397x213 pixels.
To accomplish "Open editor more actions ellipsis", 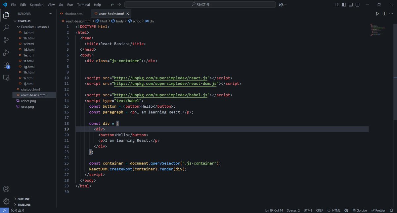I will tap(391, 14).
